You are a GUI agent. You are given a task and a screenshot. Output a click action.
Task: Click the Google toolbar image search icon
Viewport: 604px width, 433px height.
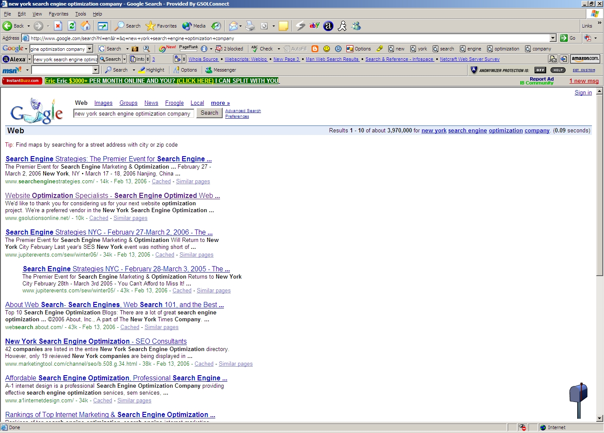pyautogui.click(x=135, y=49)
